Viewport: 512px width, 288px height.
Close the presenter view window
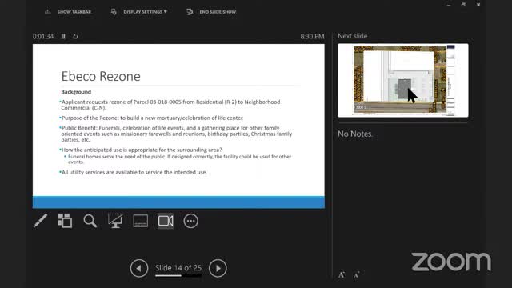[x=478, y=5]
